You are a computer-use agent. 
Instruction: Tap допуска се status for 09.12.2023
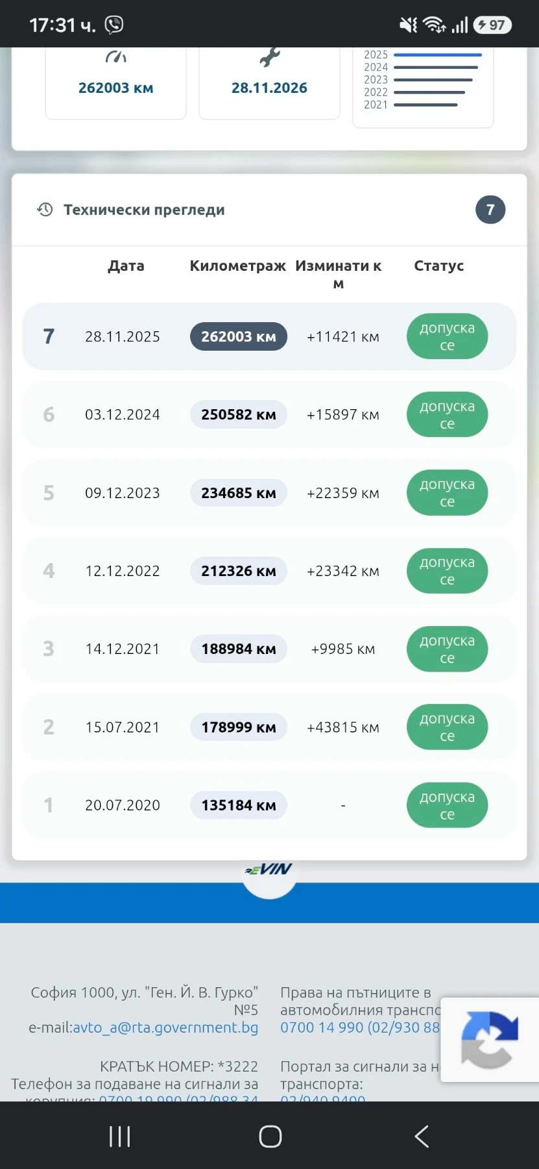[447, 493]
